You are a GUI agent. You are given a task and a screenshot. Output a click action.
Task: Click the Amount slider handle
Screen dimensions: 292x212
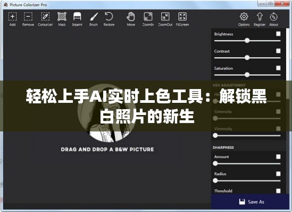tap(215, 163)
